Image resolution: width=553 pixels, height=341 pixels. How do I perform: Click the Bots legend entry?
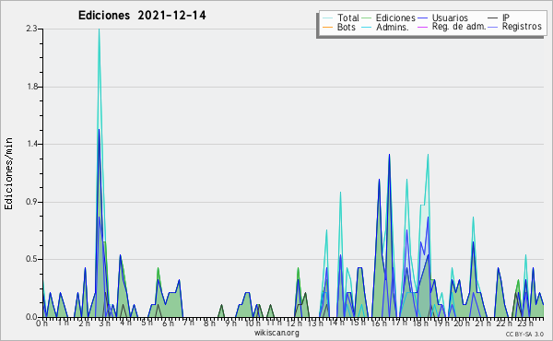339,27
